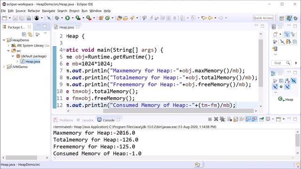Click Remove Launch X icon in Console
Image resolution: width=301 pixels, height=169 pixels.
tap(216, 119)
